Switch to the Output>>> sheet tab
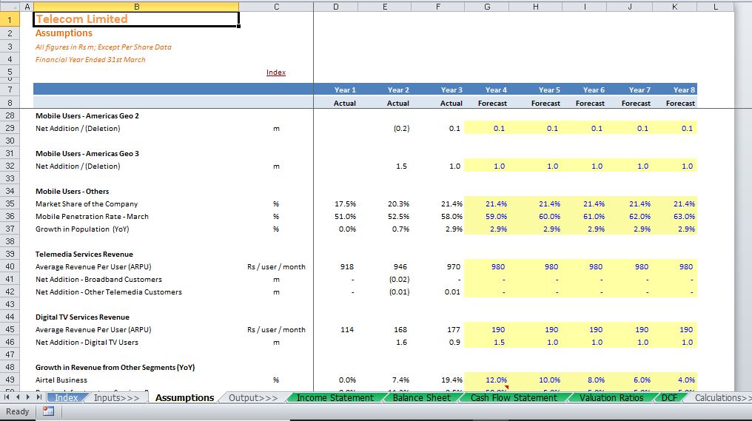 point(253,398)
